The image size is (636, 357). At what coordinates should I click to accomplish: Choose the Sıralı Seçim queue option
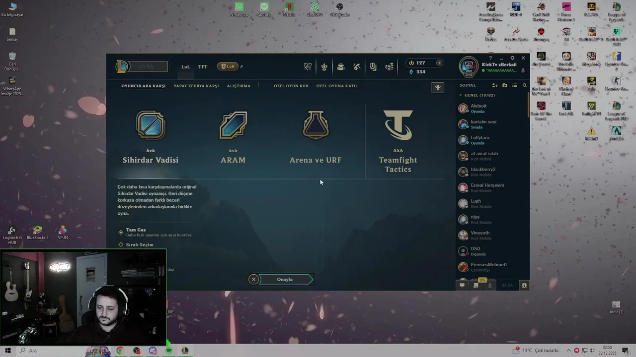[x=136, y=244]
